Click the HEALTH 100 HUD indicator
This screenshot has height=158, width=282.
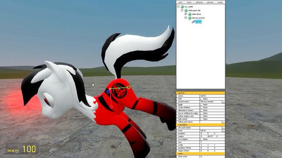click(22, 149)
